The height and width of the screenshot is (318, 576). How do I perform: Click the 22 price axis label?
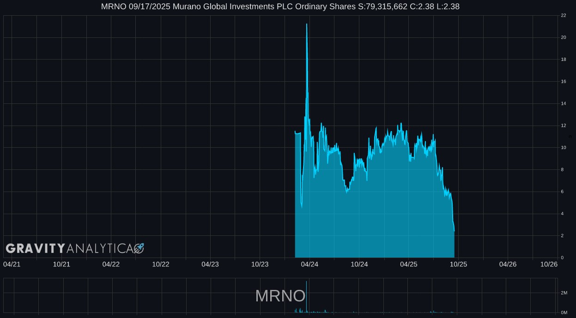coord(564,15)
